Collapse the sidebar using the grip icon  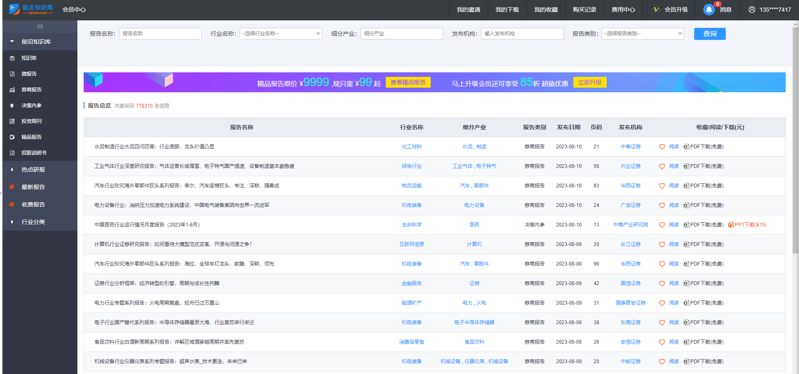tap(40, 27)
